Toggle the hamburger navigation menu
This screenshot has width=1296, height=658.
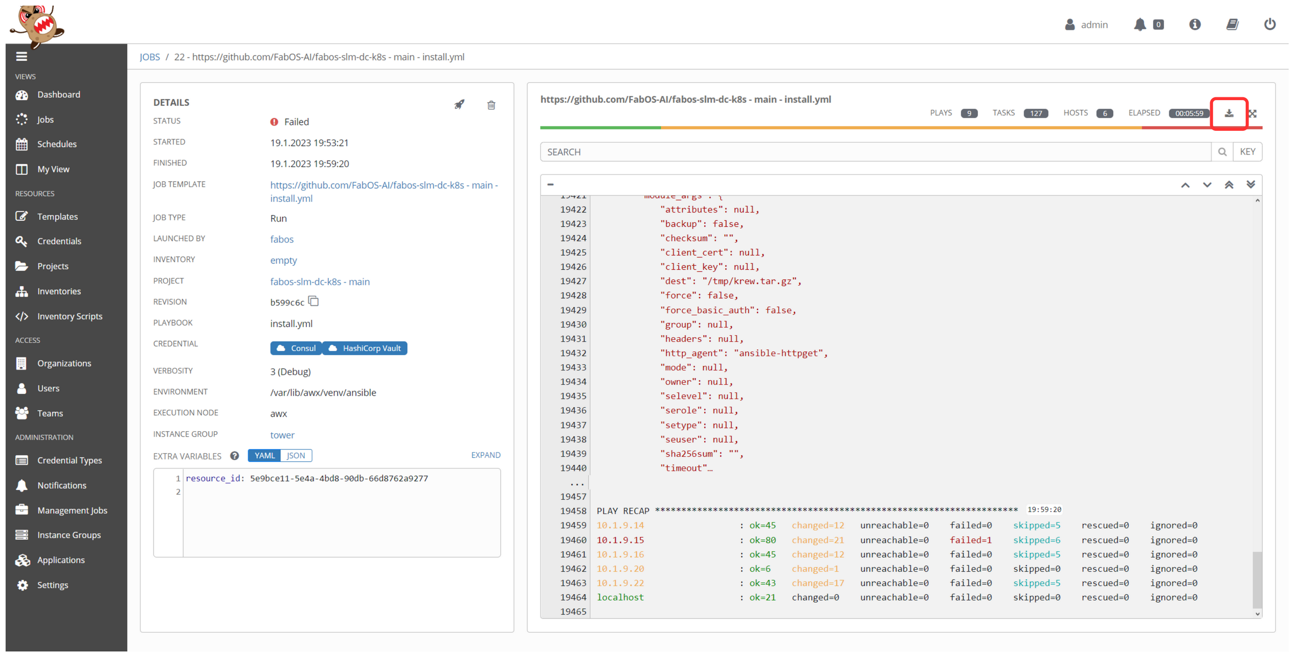(x=21, y=57)
